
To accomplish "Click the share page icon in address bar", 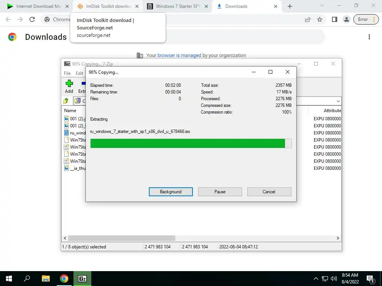I will [x=308, y=19].
